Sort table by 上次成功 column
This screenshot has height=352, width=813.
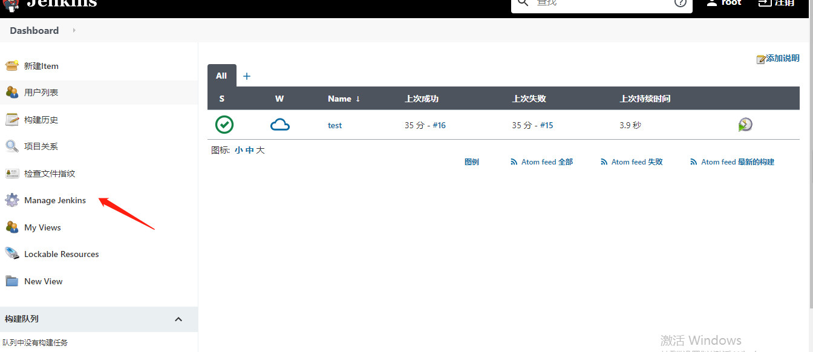pos(422,99)
